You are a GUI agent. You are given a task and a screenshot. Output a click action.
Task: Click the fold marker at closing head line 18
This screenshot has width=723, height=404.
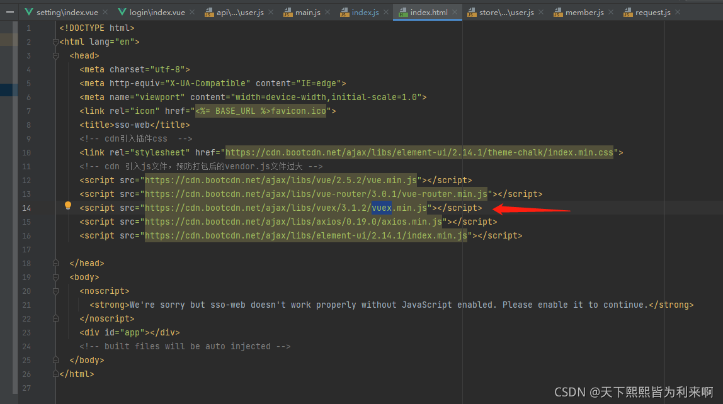pos(55,263)
